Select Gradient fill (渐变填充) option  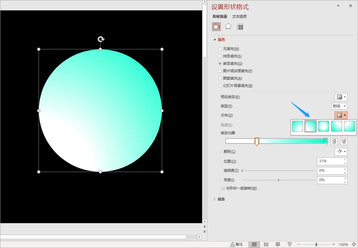pyautogui.click(x=230, y=63)
